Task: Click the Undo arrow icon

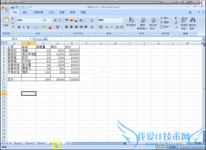Action: coord(16,7)
